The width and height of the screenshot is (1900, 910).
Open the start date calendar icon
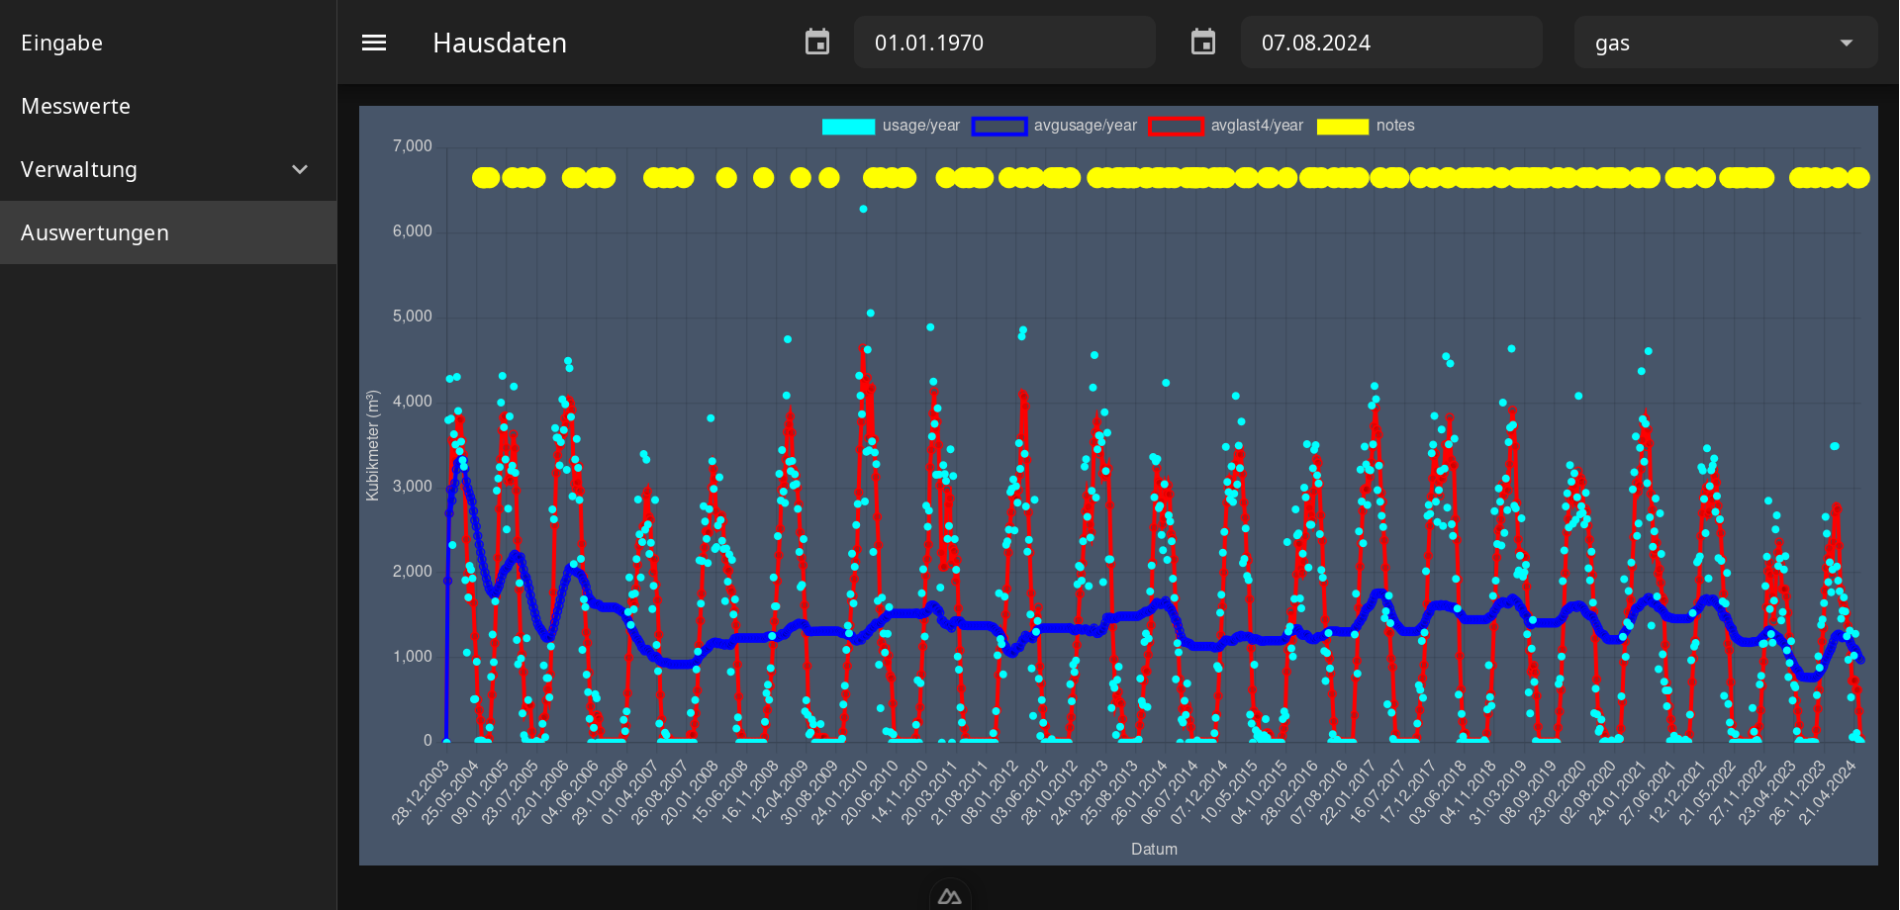coord(817,43)
